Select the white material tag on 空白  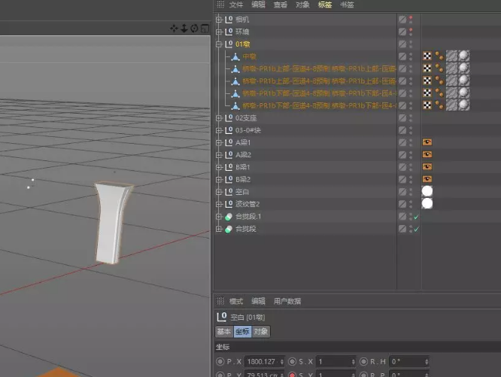(427, 191)
